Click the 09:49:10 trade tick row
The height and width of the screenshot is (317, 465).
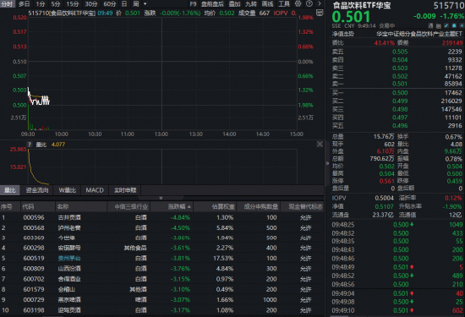[x=397, y=310]
